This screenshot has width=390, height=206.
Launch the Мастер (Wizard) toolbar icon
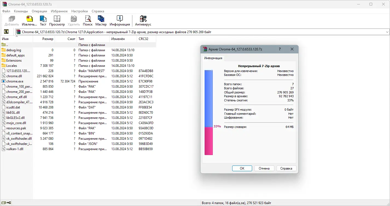tap(101, 19)
